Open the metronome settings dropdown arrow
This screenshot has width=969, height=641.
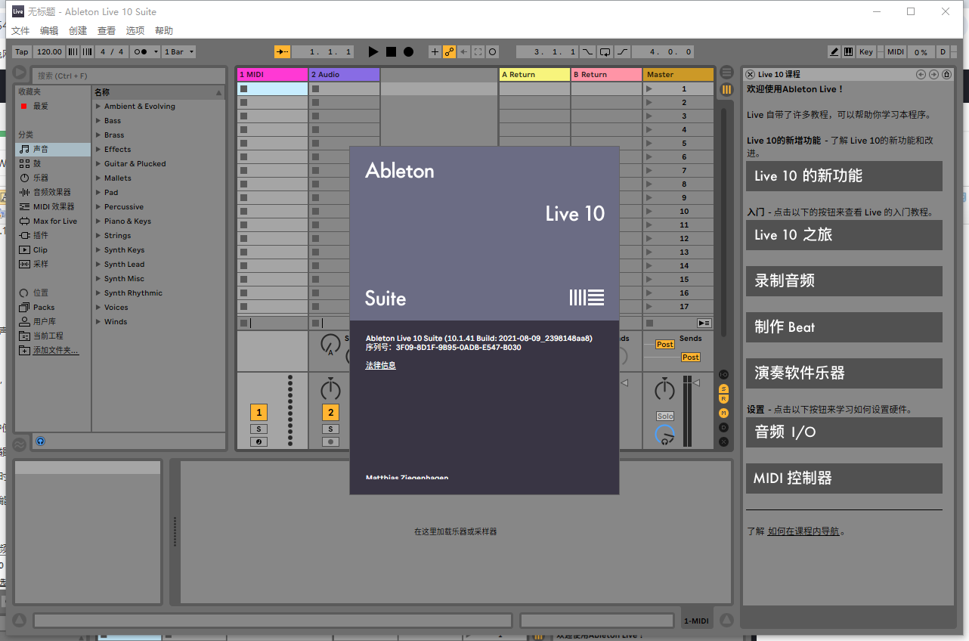156,52
